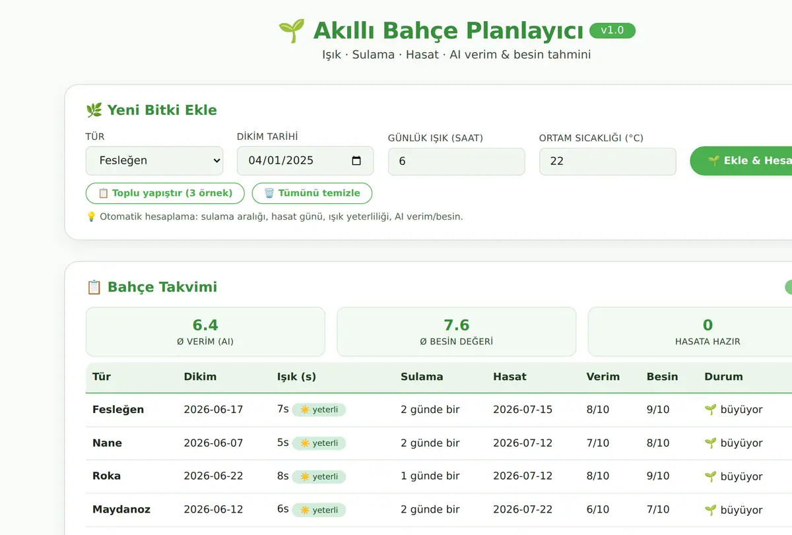Click Nane's hasat date 2026-07-12
This screenshot has width=792, height=535.
click(523, 443)
